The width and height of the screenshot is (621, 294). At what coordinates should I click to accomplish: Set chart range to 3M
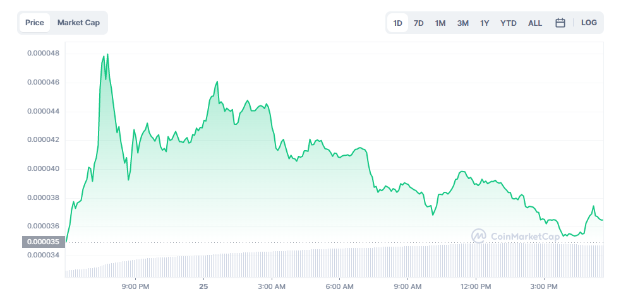click(x=462, y=23)
